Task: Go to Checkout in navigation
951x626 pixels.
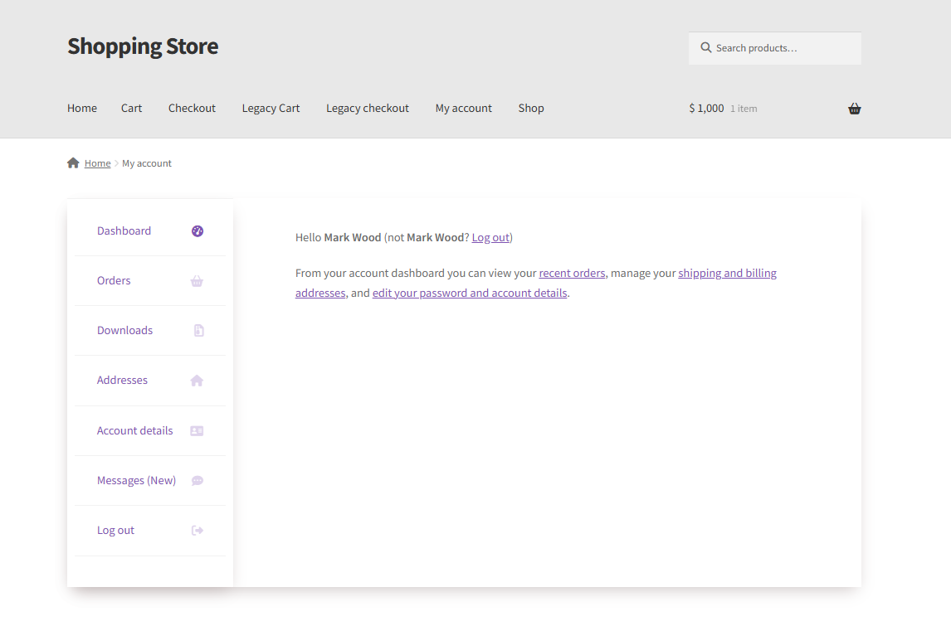Action: point(192,108)
